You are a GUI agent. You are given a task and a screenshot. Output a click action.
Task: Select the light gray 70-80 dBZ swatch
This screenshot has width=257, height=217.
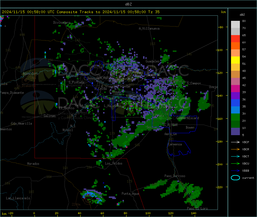(235, 25)
